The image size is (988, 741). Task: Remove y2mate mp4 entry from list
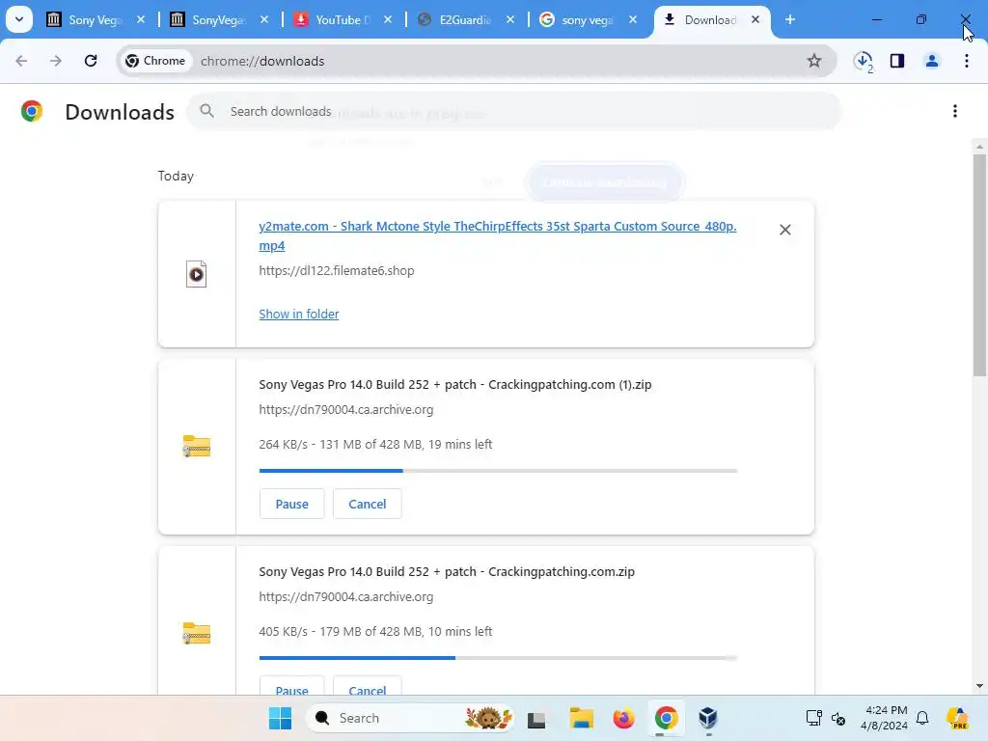tap(785, 230)
